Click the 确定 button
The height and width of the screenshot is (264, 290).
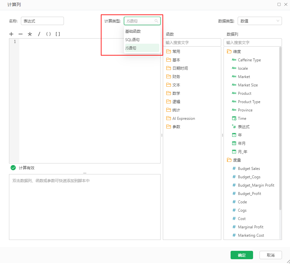pos(242,255)
